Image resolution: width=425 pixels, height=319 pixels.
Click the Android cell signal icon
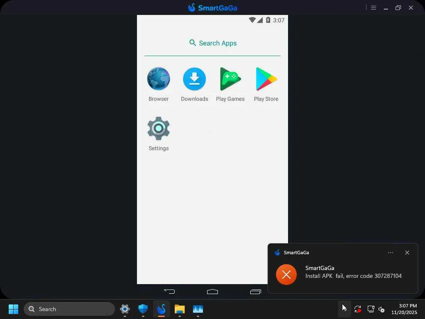260,20
